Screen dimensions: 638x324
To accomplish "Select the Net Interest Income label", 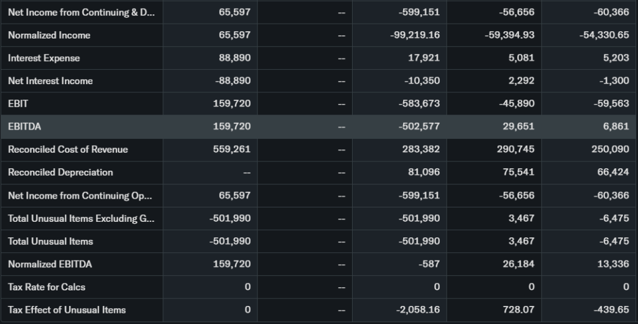I will click(x=50, y=81).
